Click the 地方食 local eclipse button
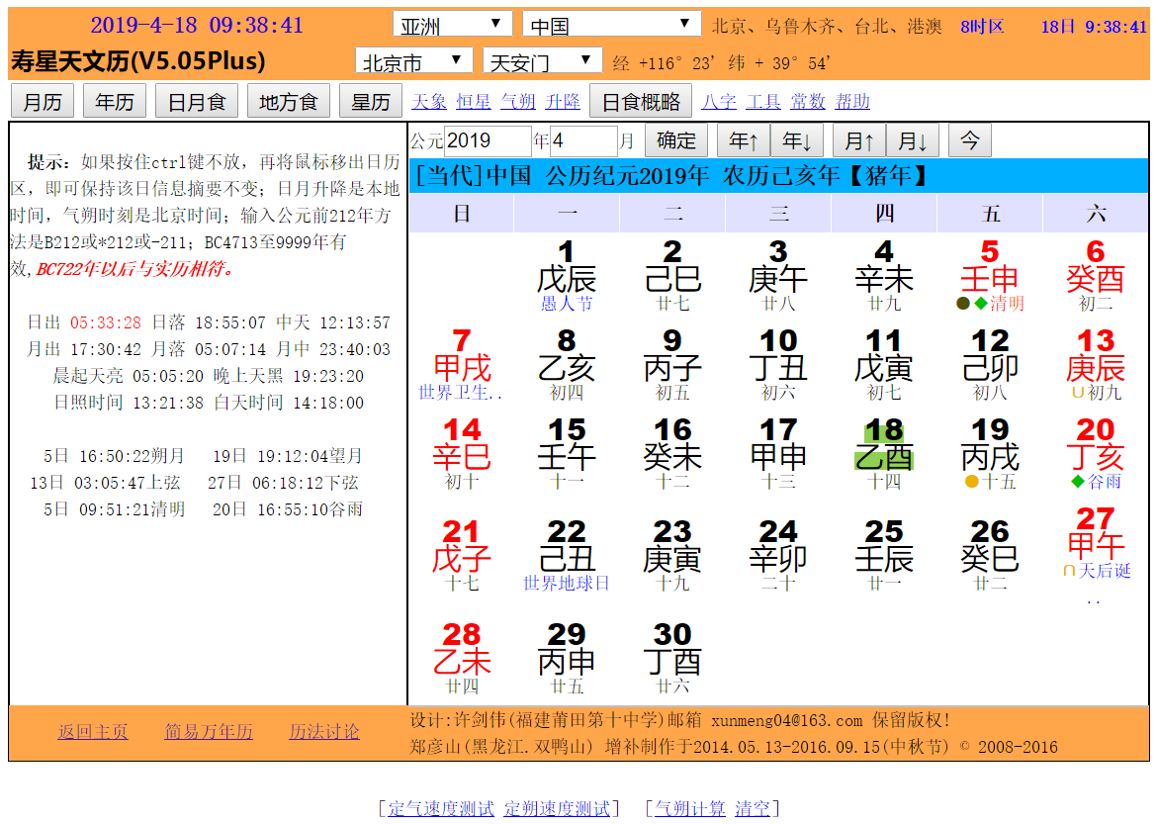 pos(288,101)
